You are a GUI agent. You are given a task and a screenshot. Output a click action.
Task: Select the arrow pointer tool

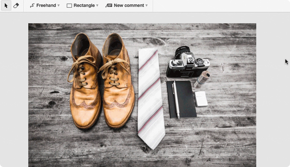coord(6,5)
